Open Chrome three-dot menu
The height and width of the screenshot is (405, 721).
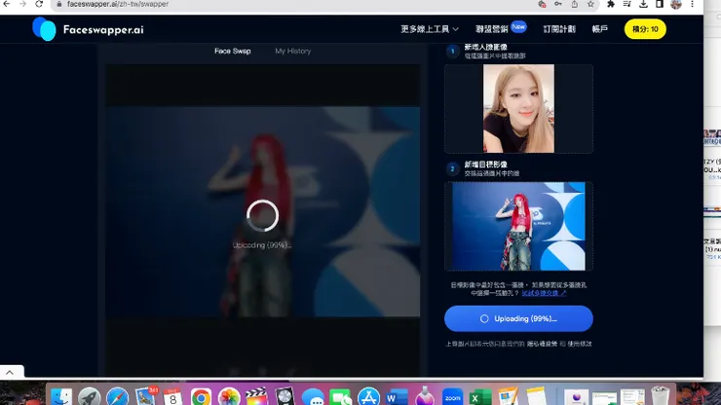coord(692,4)
